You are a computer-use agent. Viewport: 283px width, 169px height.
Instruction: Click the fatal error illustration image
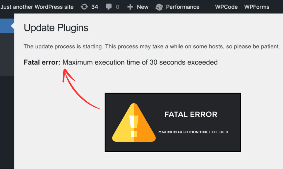173,122
